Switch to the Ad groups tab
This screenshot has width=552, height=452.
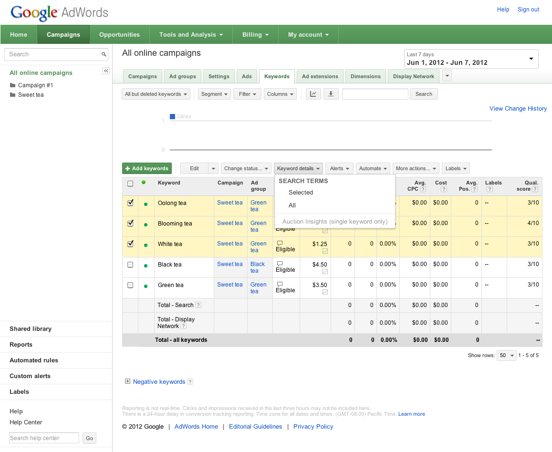tap(183, 76)
